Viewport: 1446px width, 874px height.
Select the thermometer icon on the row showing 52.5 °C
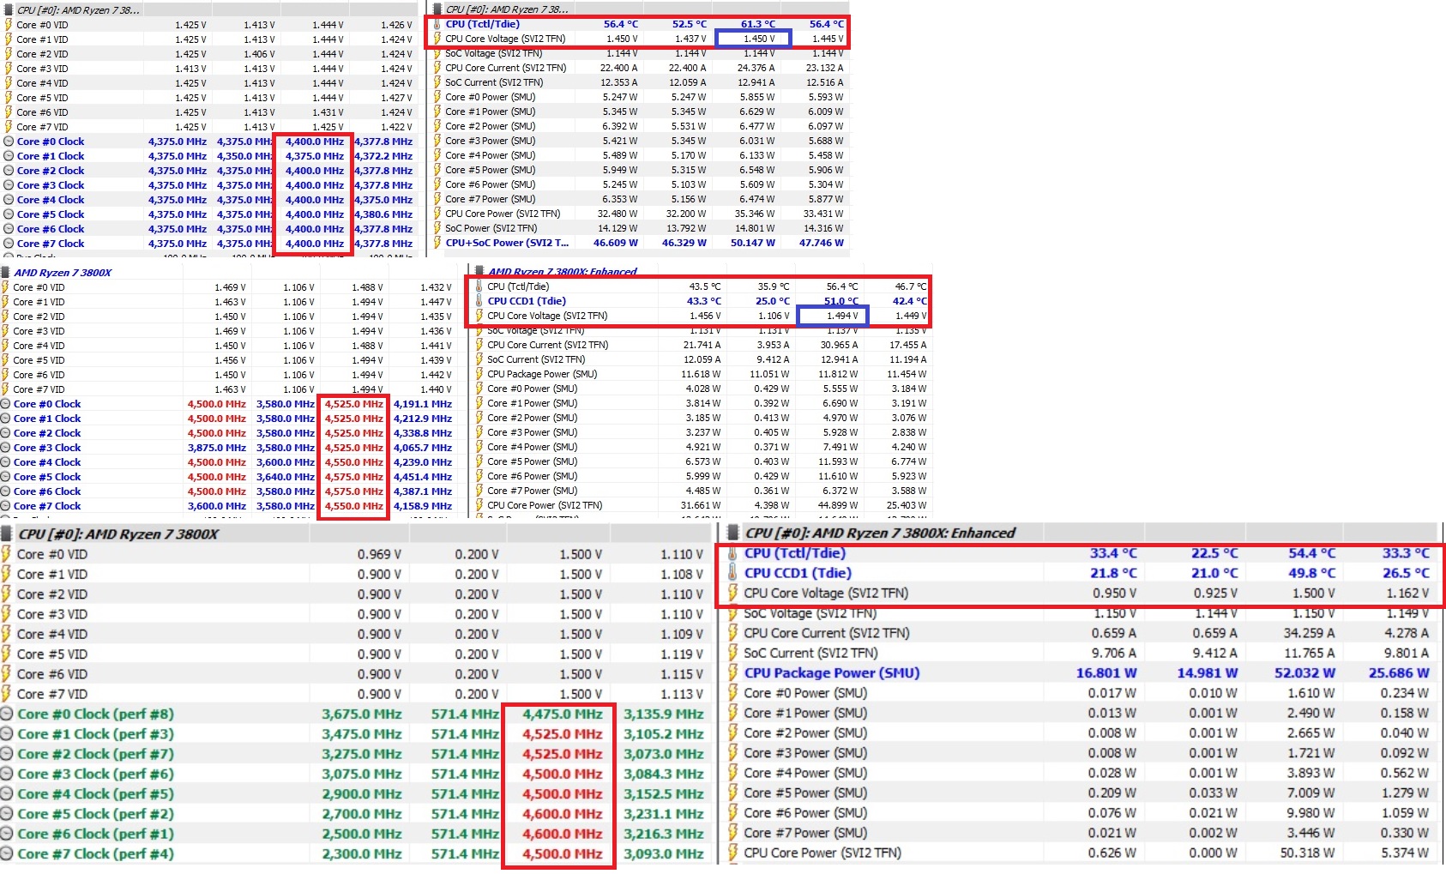[x=437, y=24]
